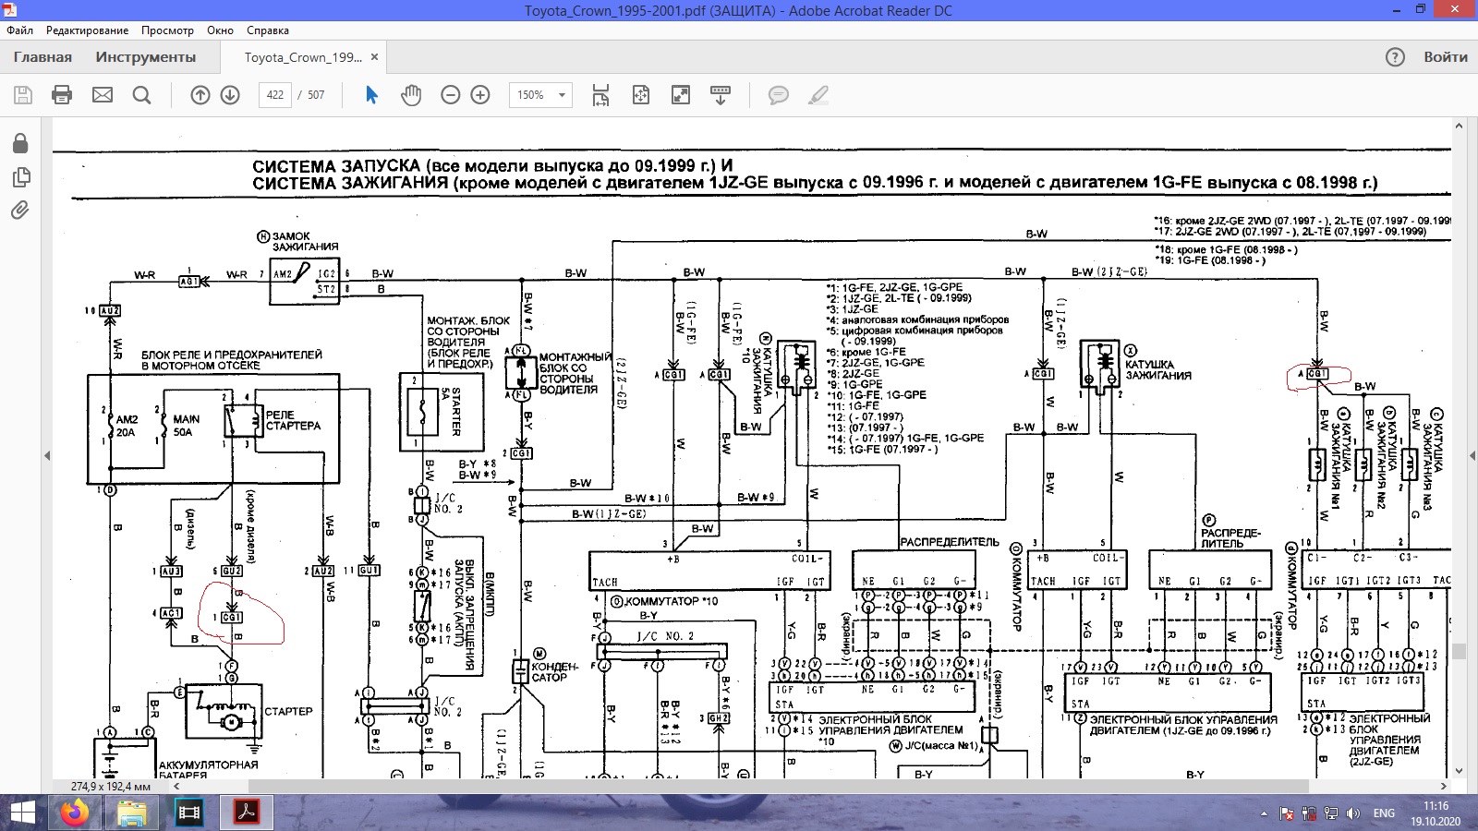Select the Toyota_Crown_199... document tab
This screenshot has height=831, width=1478.
[303, 56]
